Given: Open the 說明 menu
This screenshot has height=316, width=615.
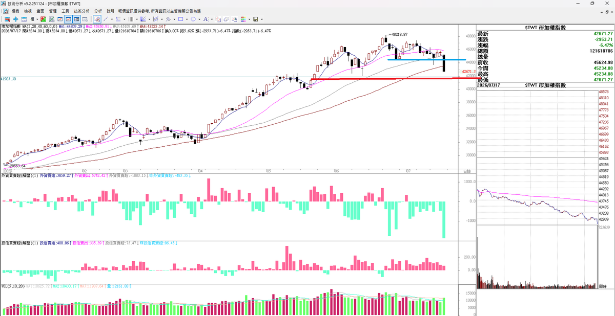Looking at the screenshot, I should coord(110,10).
